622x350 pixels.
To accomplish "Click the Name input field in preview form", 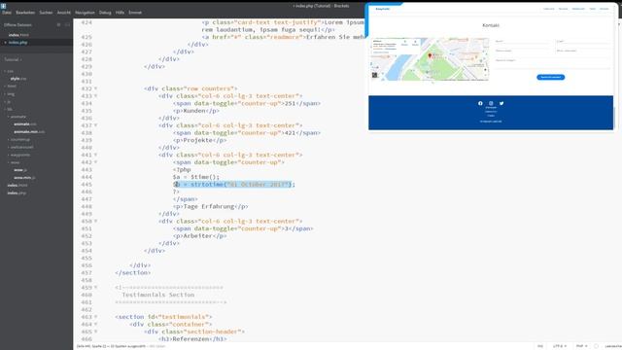I will 523,41.
